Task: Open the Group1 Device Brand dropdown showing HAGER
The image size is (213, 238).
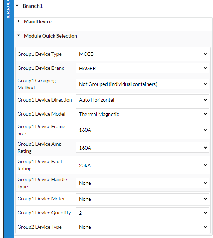Action: [x=142, y=68]
